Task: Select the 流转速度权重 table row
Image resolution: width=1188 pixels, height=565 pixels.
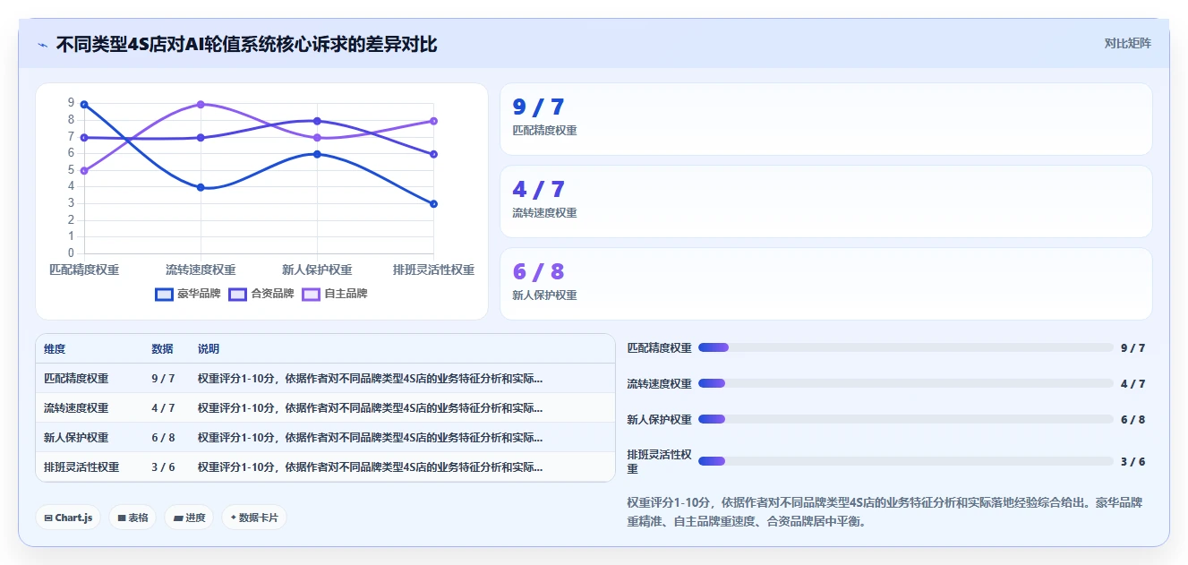Action: 325,407
